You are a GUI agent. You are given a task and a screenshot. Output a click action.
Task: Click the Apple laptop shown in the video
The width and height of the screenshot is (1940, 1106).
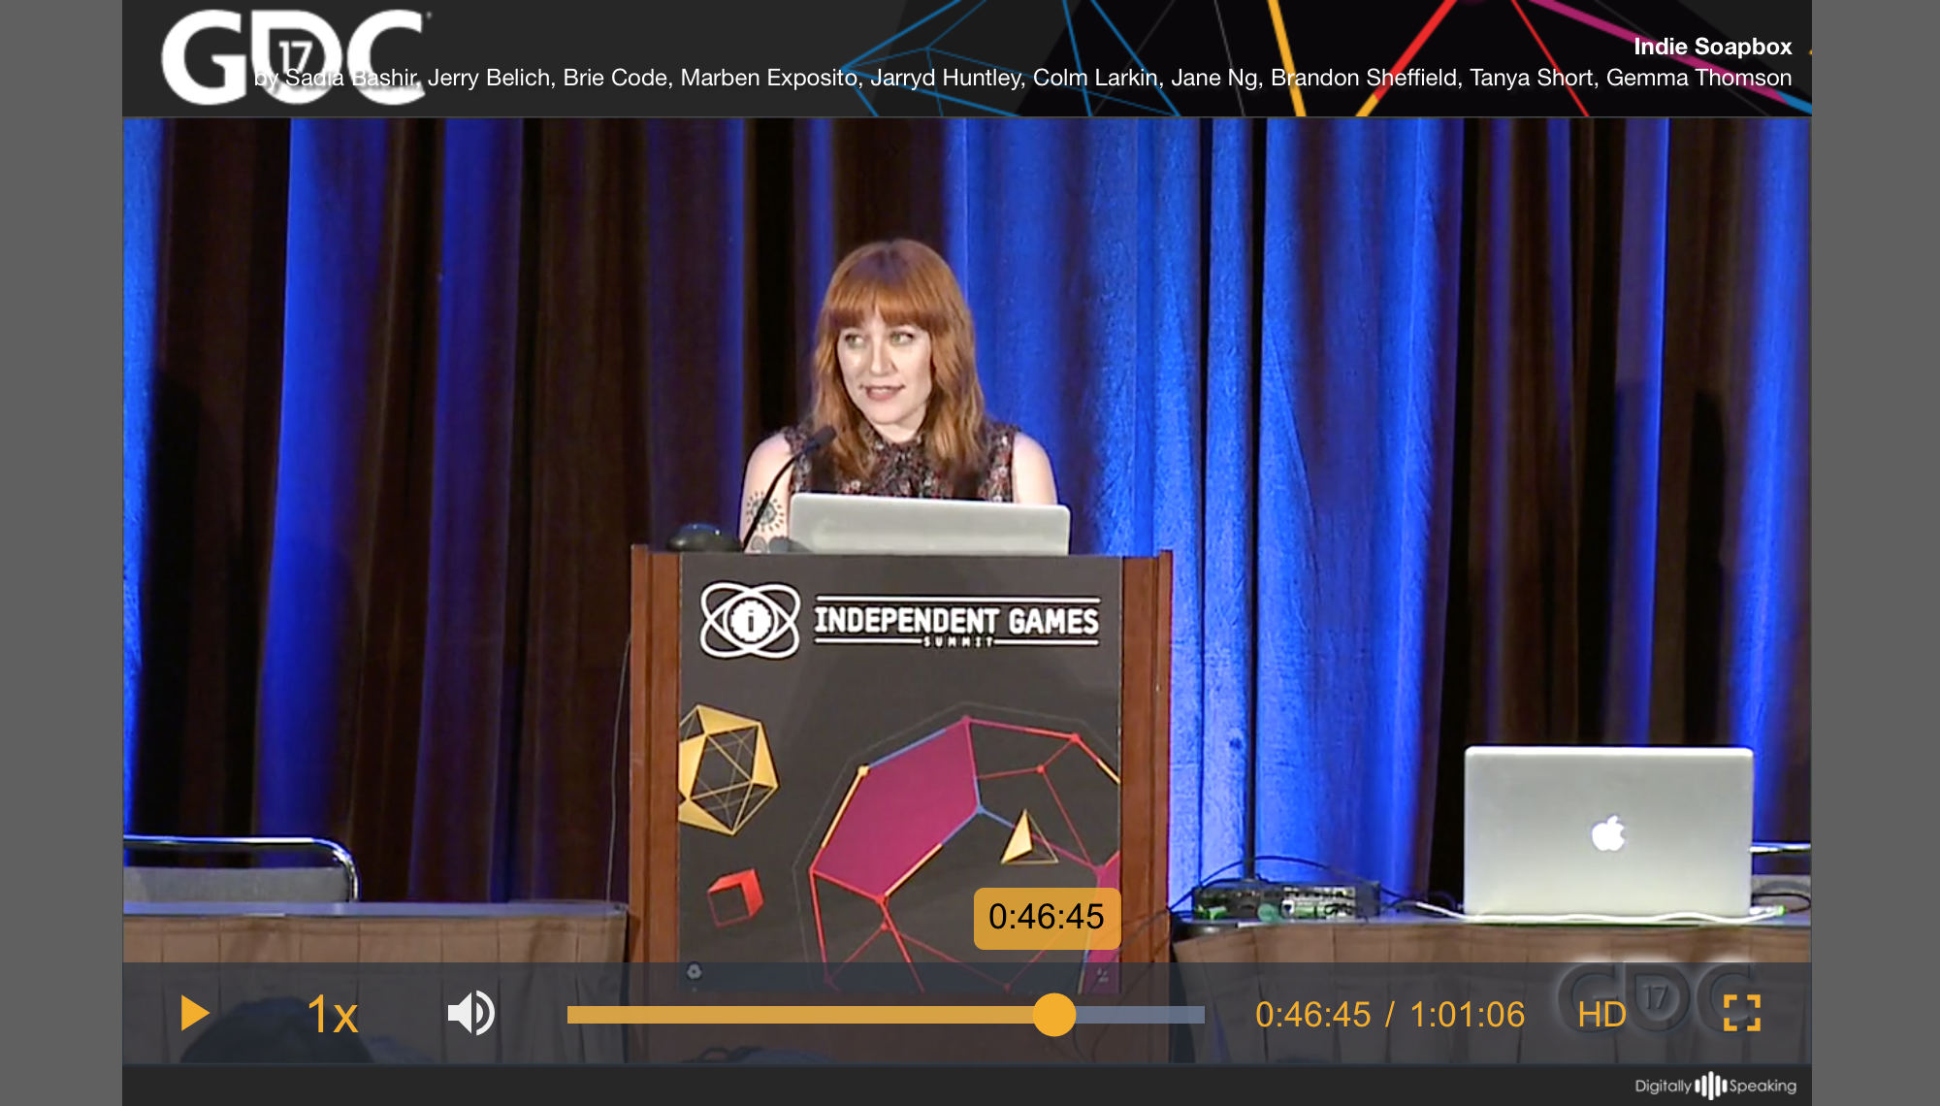1608,829
